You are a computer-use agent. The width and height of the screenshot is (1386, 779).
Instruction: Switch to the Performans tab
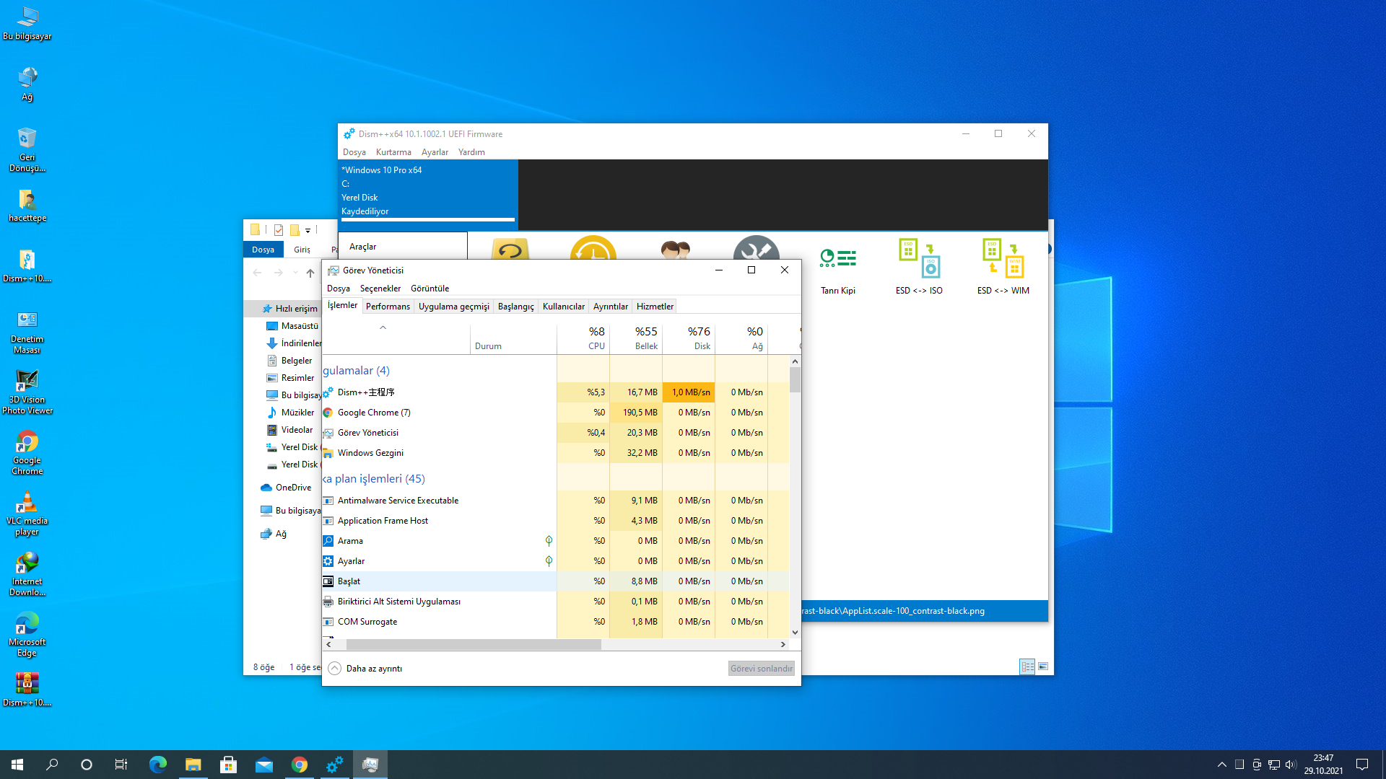click(x=388, y=307)
